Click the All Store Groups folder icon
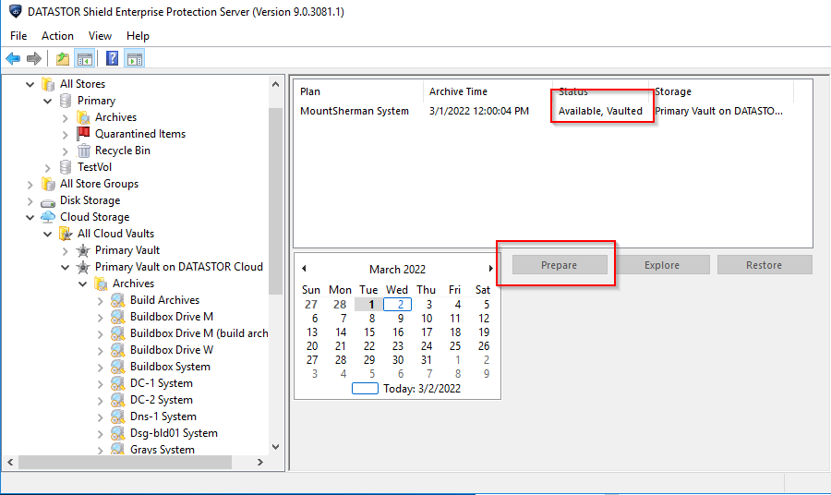This screenshot has height=495, width=831. coord(48,184)
